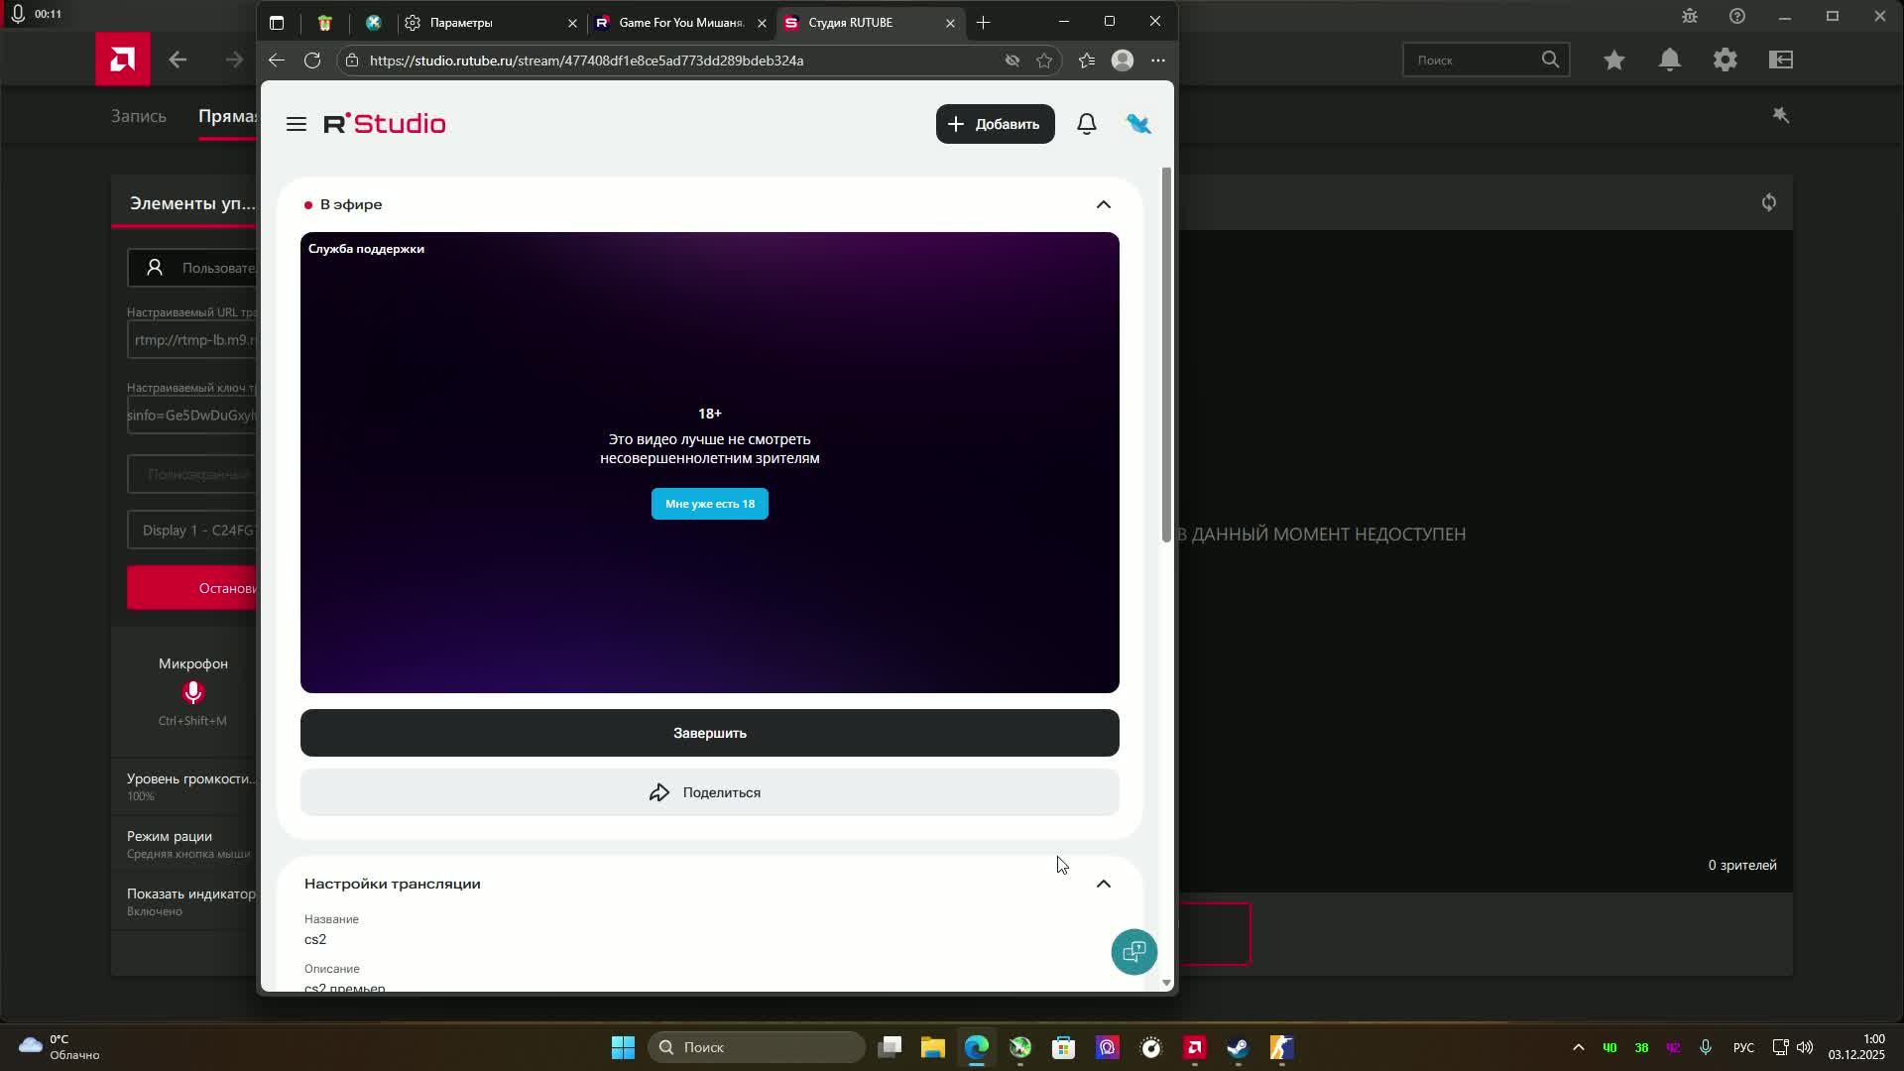Open the R Studio hamburger menu

[296, 124]
